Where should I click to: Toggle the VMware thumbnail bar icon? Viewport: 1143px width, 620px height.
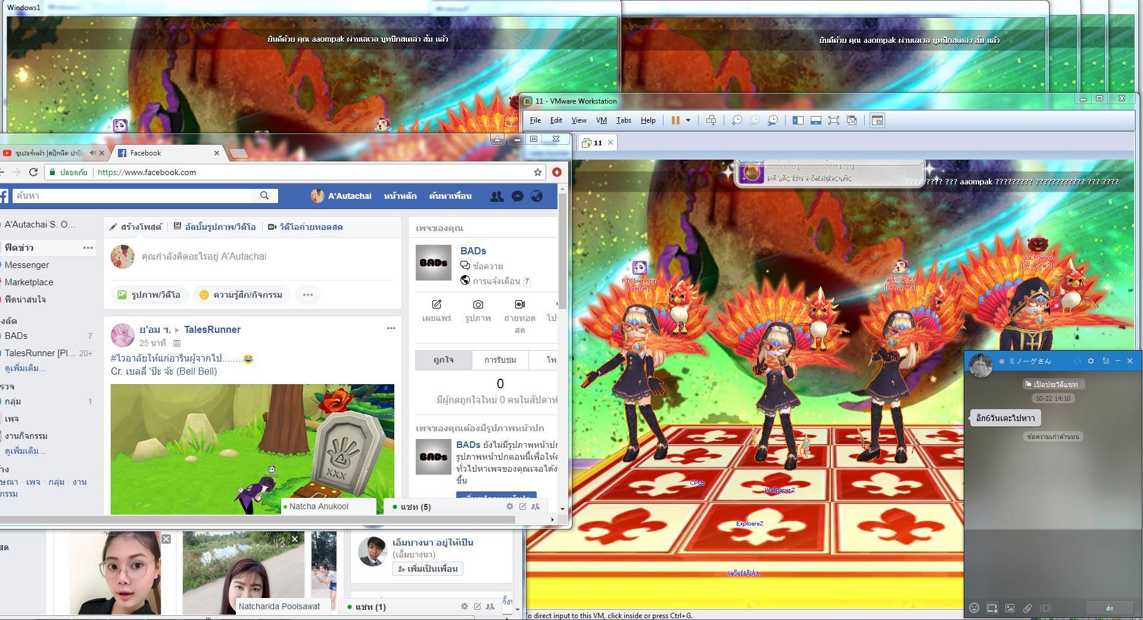click(816, 120)
